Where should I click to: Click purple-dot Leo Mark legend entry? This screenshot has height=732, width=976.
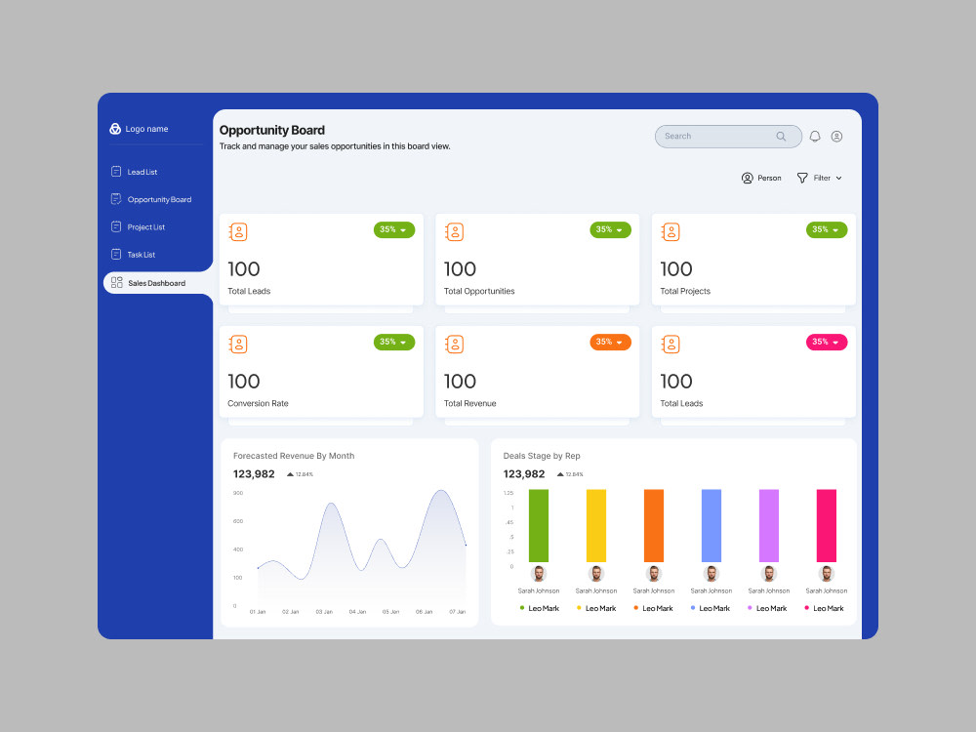point(767,608)
